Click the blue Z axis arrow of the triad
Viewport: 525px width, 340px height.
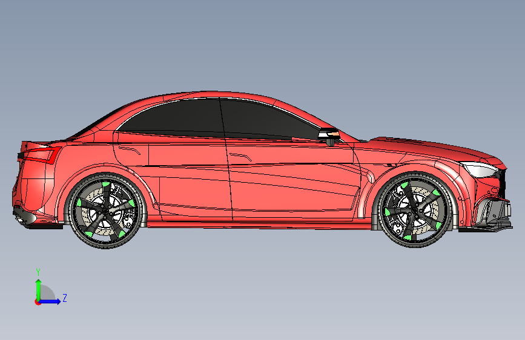coord(50,301)
